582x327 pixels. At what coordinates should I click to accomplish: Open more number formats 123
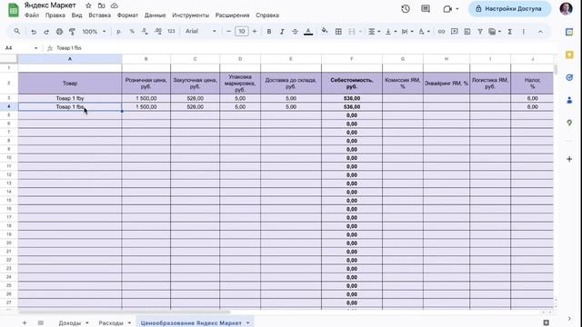coord(171,32)
